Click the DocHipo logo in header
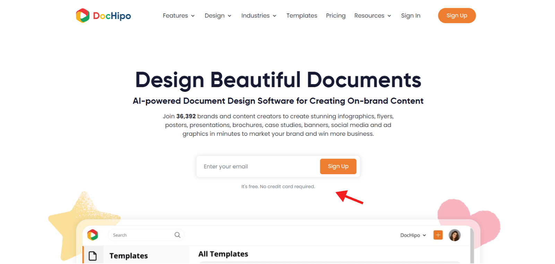 pos(103,16)
